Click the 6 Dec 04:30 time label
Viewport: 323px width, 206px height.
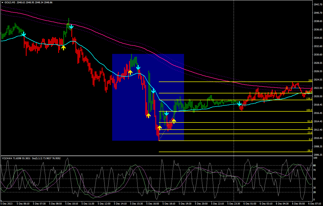point(282,204)
